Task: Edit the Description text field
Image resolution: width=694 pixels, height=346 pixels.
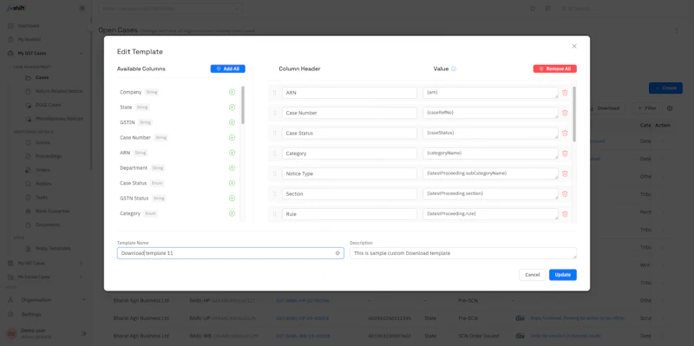Action: (463, 253)
